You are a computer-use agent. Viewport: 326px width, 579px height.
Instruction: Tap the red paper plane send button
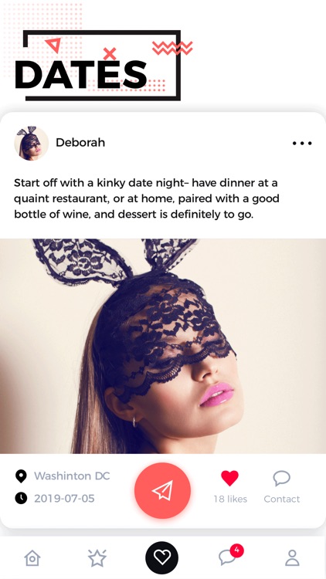[162, 491]
